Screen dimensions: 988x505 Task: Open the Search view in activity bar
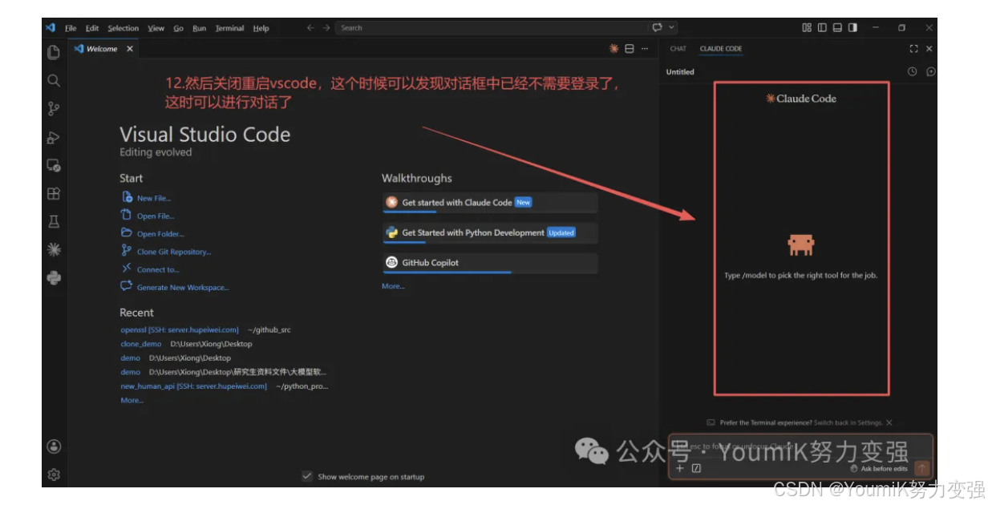(x=54, y=80)
